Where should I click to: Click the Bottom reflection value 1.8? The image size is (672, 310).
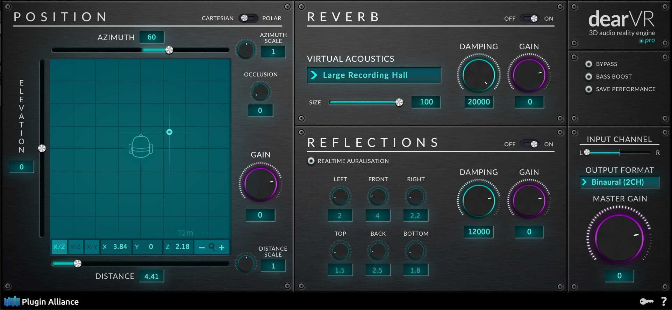415,270
